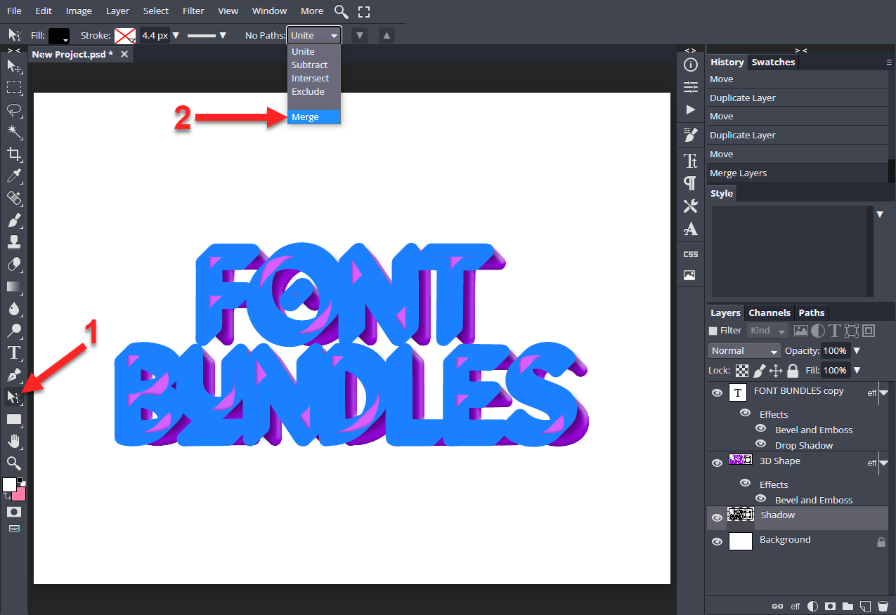Open the Info panel icon
Screen dimensions: 896x615
click(691, 65)
